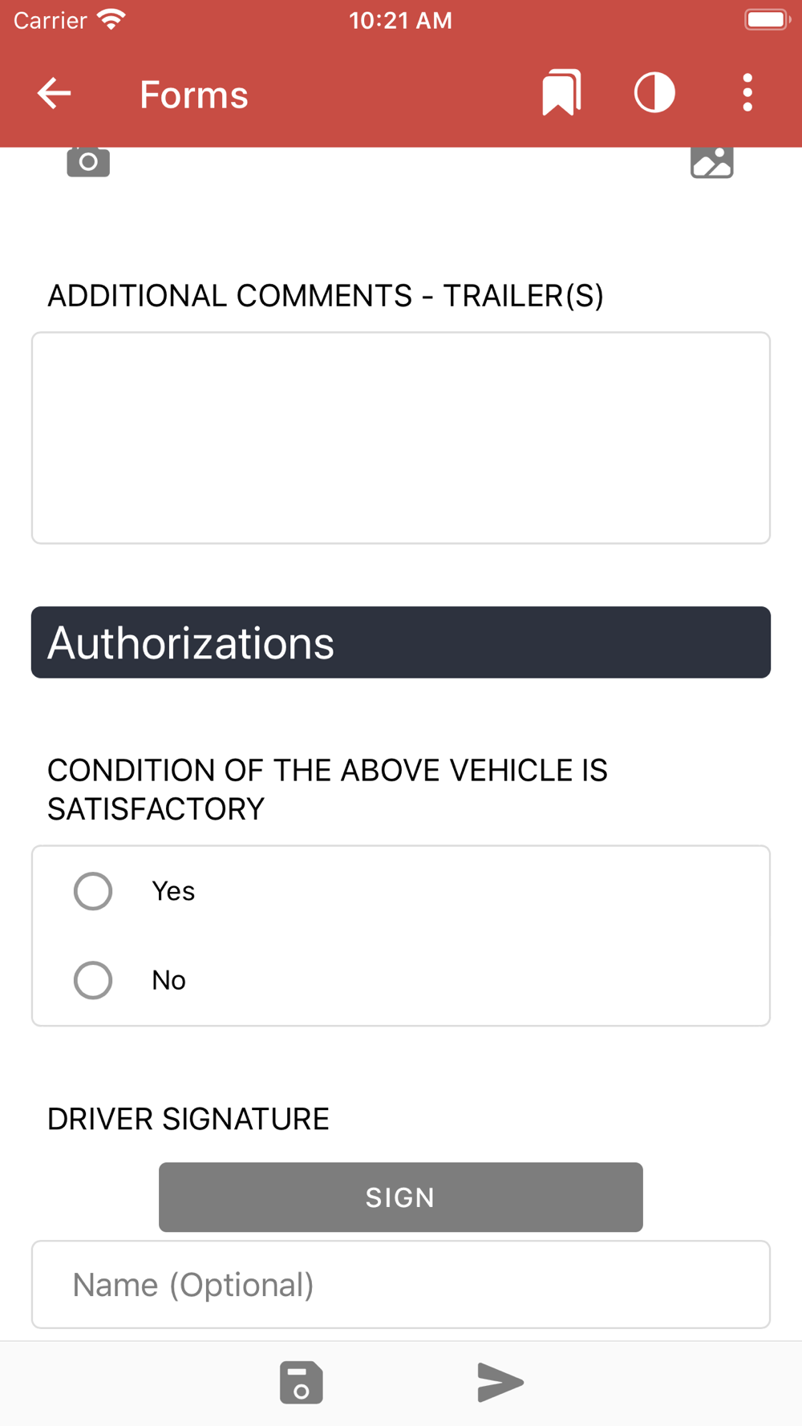This screenshot has height=1426, width=802.
Task: Open the bookmarks icon in header
Action: coord(561,93)
